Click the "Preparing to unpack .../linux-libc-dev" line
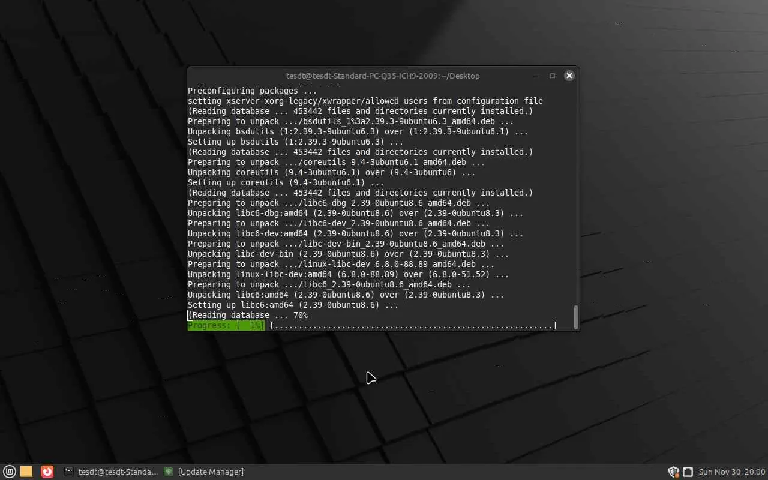Image resolution: width=768 pixels, height=480 pixels. pyautogui.click(x=341, y=264)
